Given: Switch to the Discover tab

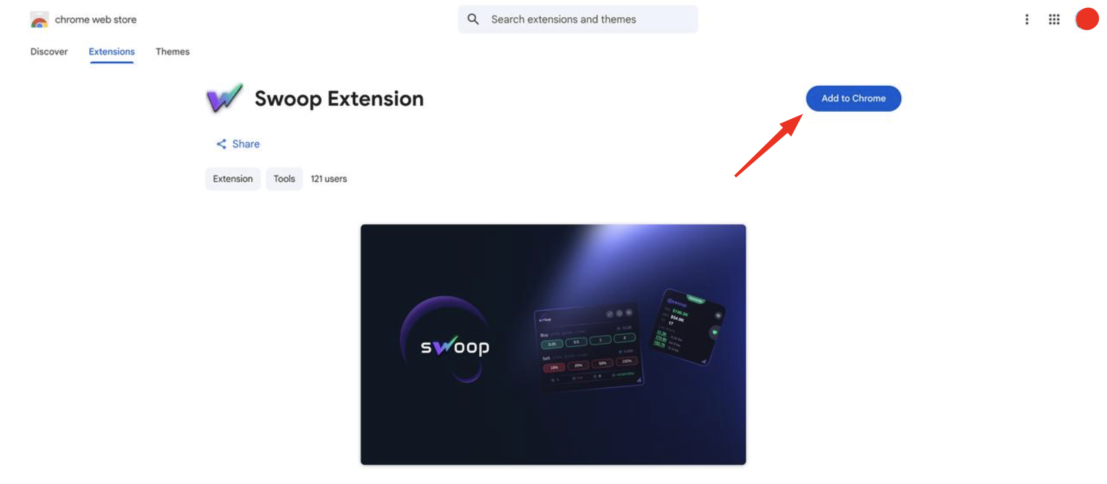Looking at the screenshot, I should point(49,52).
